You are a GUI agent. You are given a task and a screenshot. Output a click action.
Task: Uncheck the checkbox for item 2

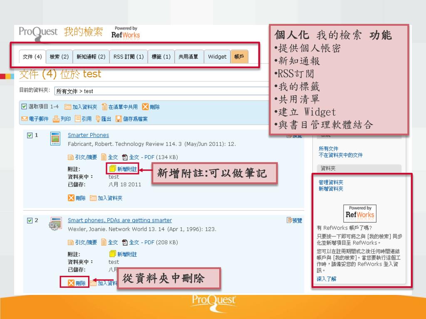pos(30,220)
